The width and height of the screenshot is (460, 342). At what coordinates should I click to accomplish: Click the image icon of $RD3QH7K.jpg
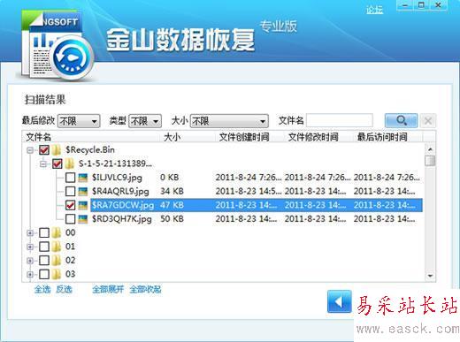pos(83,219)
